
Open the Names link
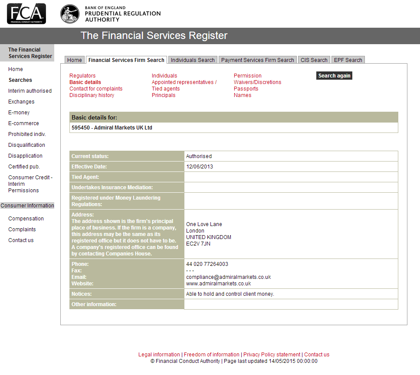tap(243, 95)
